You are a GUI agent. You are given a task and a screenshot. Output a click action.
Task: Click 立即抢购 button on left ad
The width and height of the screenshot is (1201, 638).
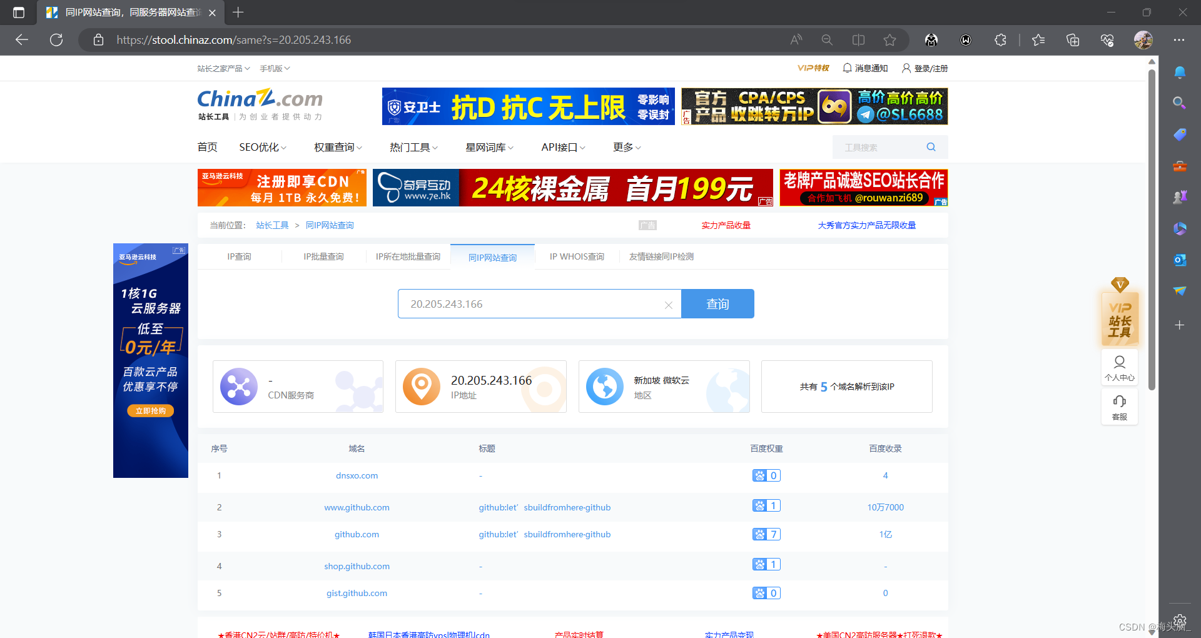(151, 411)
